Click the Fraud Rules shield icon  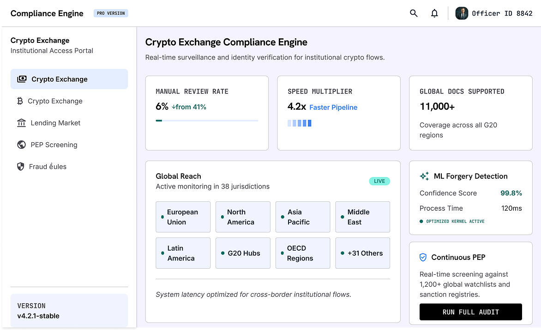tap(21, 167)
